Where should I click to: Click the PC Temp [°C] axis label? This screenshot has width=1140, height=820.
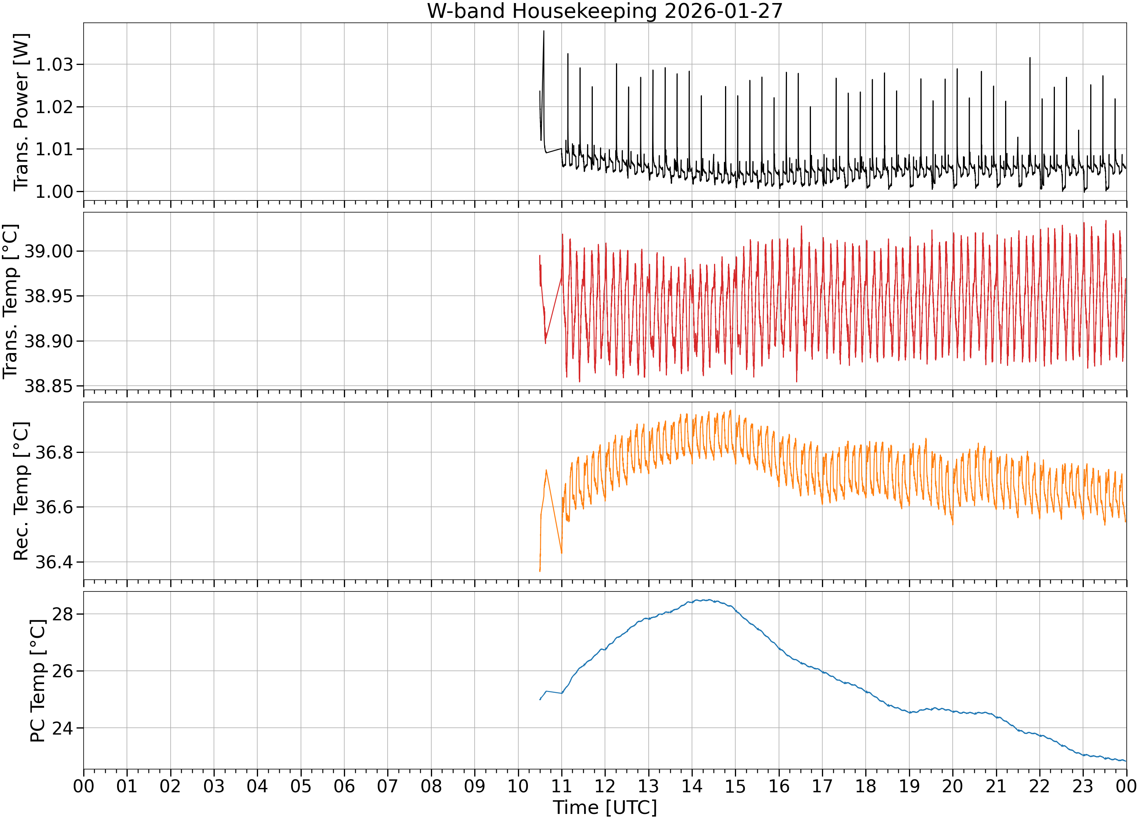pos(38,680)
